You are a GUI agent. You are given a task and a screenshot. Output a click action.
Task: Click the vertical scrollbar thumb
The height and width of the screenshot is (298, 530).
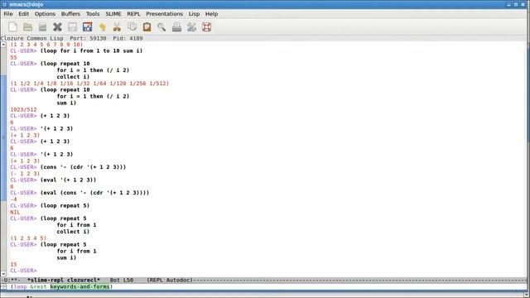click(3, 138)
